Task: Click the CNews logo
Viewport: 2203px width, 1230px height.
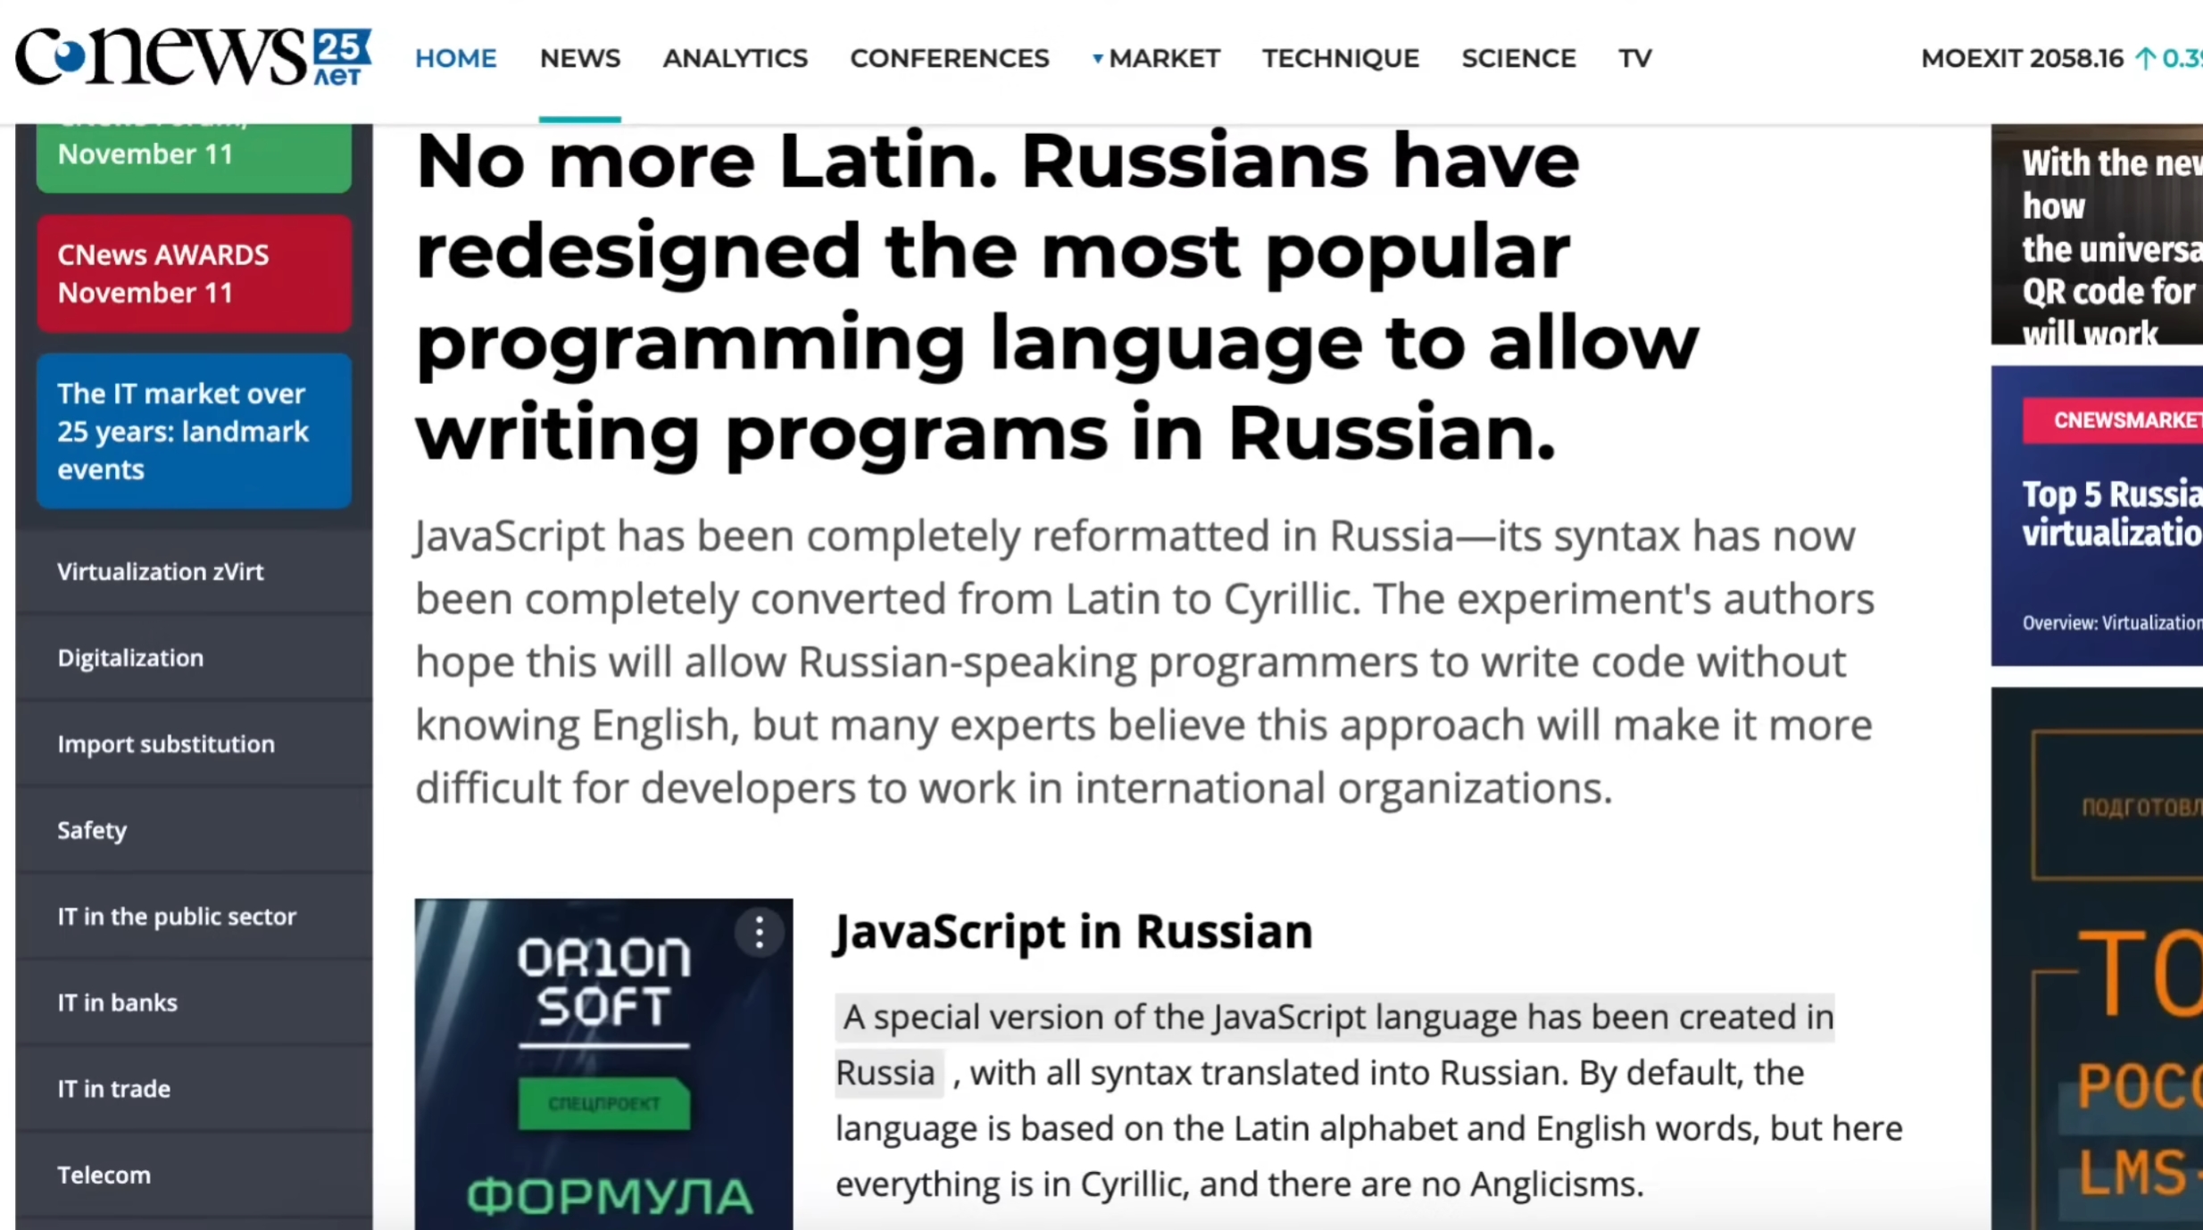Action: [x=192, y=56]
